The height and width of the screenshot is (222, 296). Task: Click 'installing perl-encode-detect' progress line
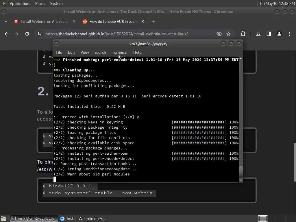pos(146,159)
